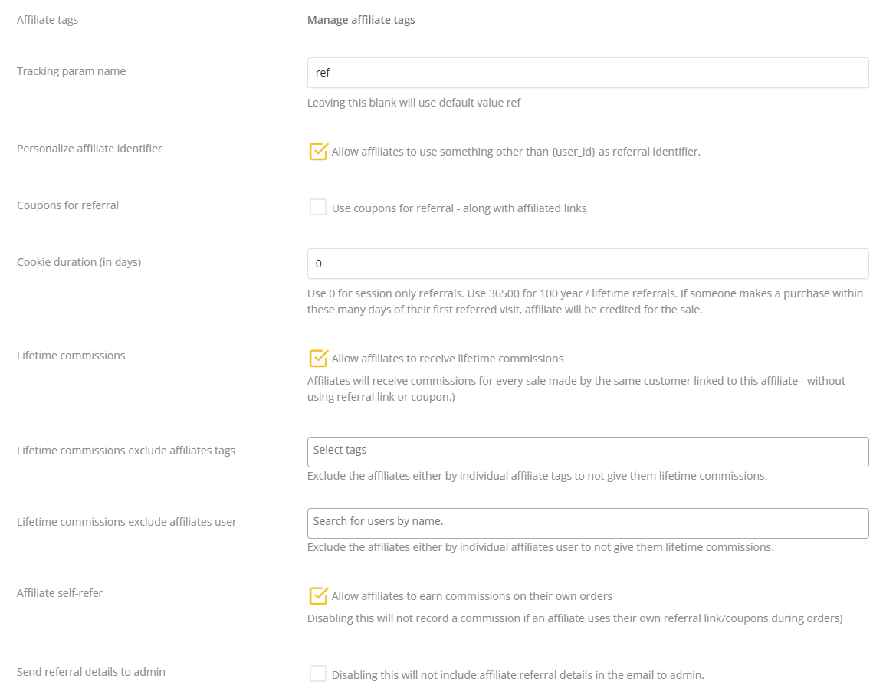The image size is (873, 695).
Task: Open the Select tags dropdown
Action: coord(587,451)
